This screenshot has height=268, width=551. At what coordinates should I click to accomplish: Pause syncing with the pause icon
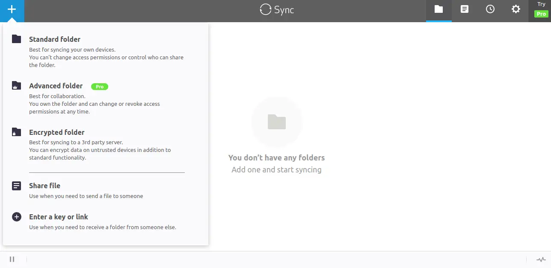point(12,259)
